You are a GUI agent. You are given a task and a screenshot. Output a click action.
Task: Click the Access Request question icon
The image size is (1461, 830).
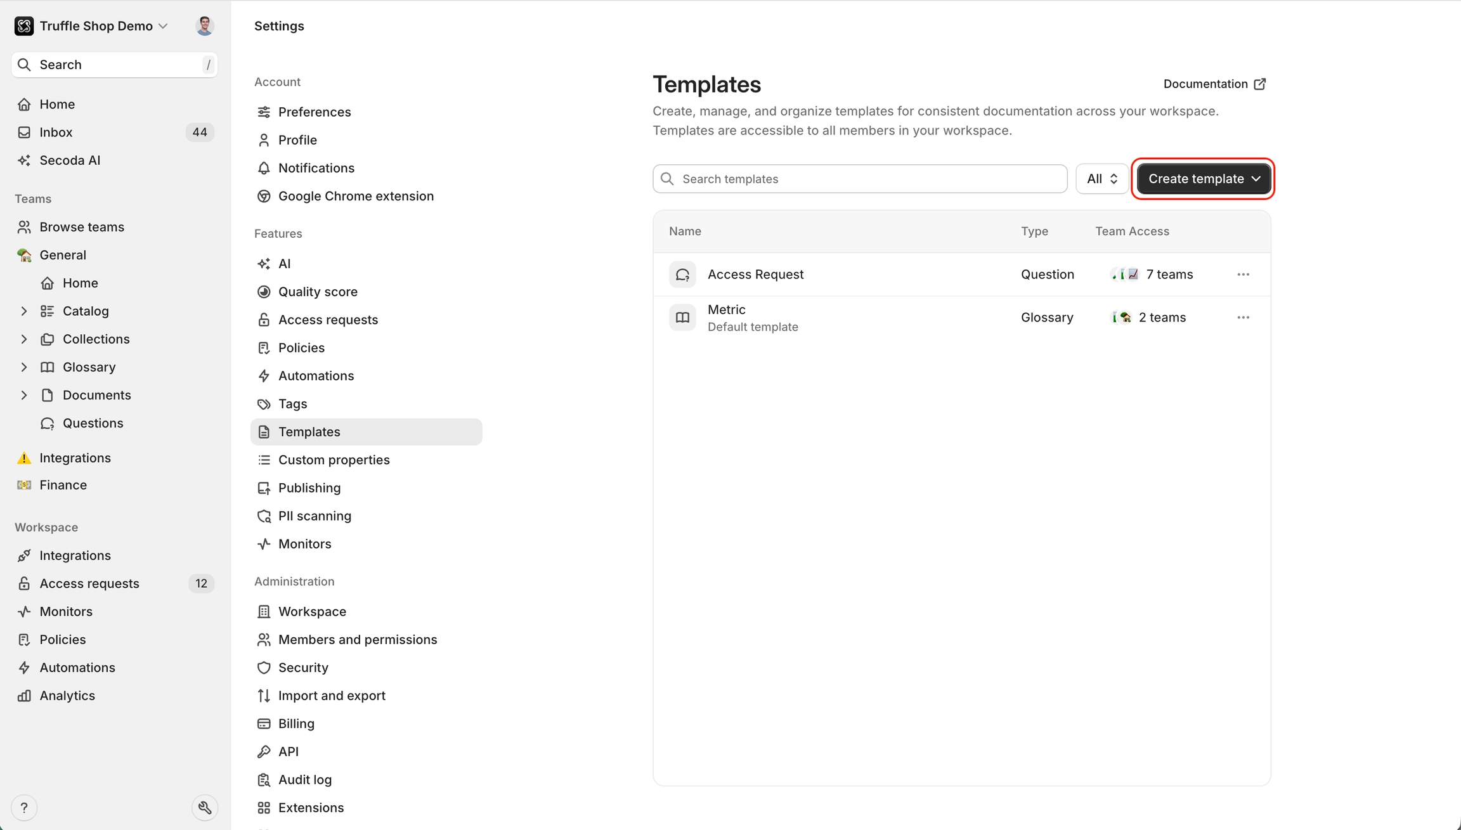pos(682,275)
